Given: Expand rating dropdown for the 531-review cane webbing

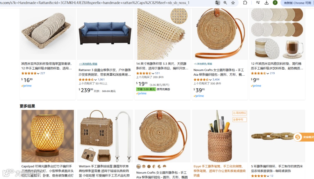Looking at the screenshot, I should 153,73.
